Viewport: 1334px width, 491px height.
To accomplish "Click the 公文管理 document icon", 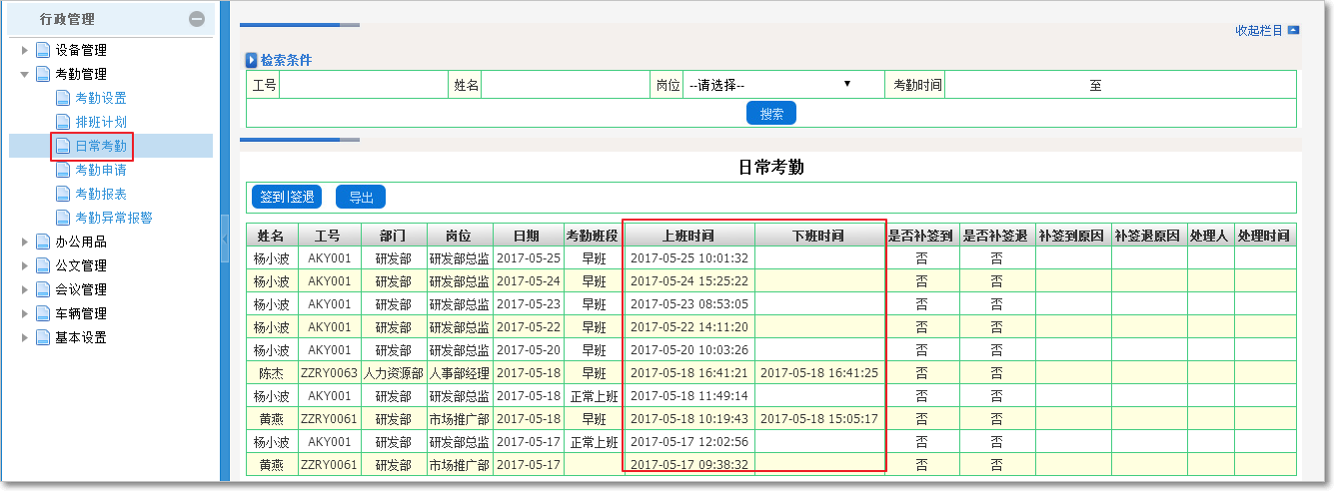I will click(x=43, y=265).
